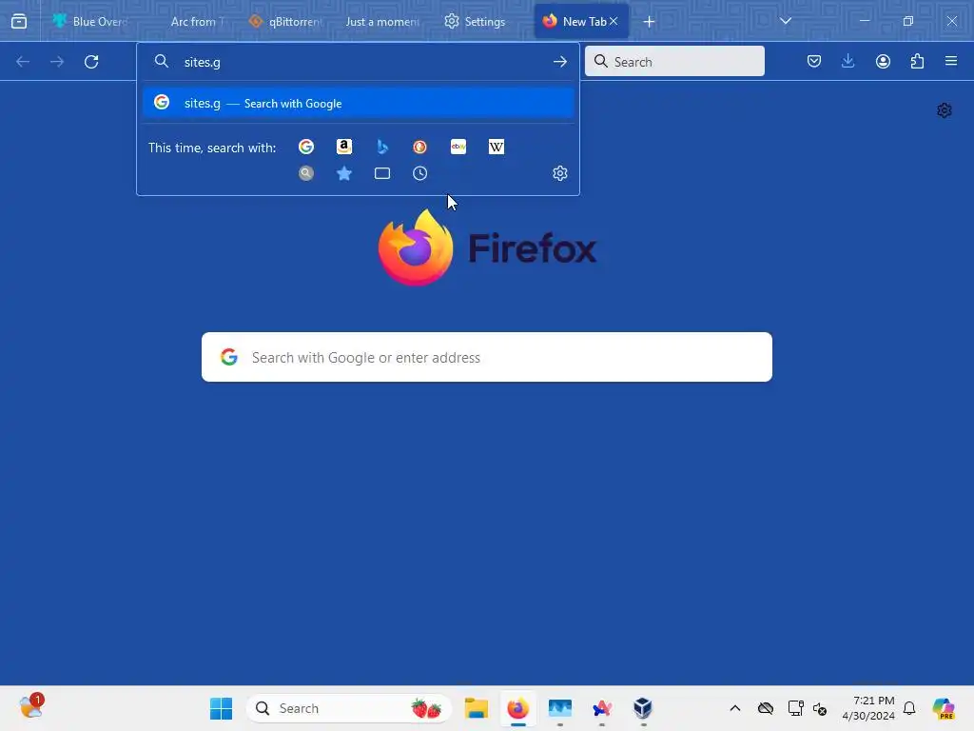974x731 pixels.
Task: Search this time with eBay
Action: [x=458, y=147]
